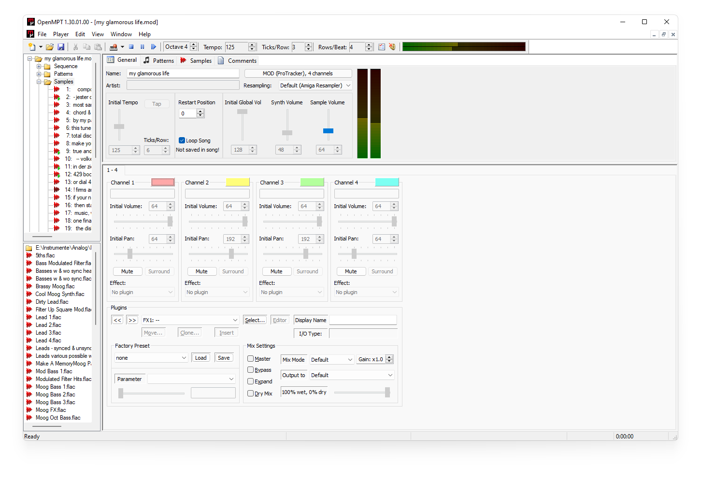Click the Channel 1 name input field

tap(143, 194)
